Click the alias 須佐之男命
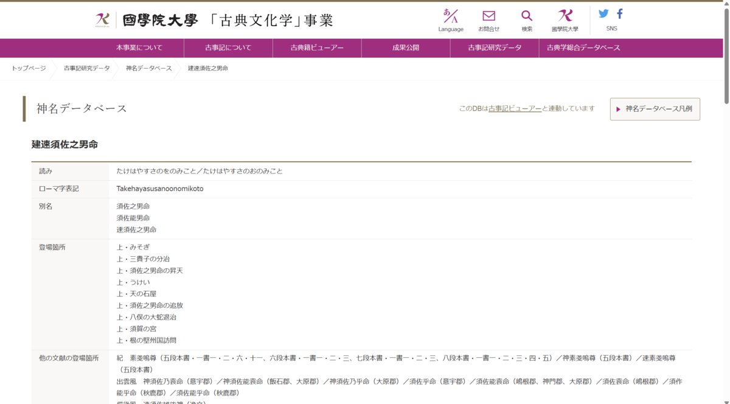This screenshot has width=730, height=404. pyautogui.click(x=133, y=207)
